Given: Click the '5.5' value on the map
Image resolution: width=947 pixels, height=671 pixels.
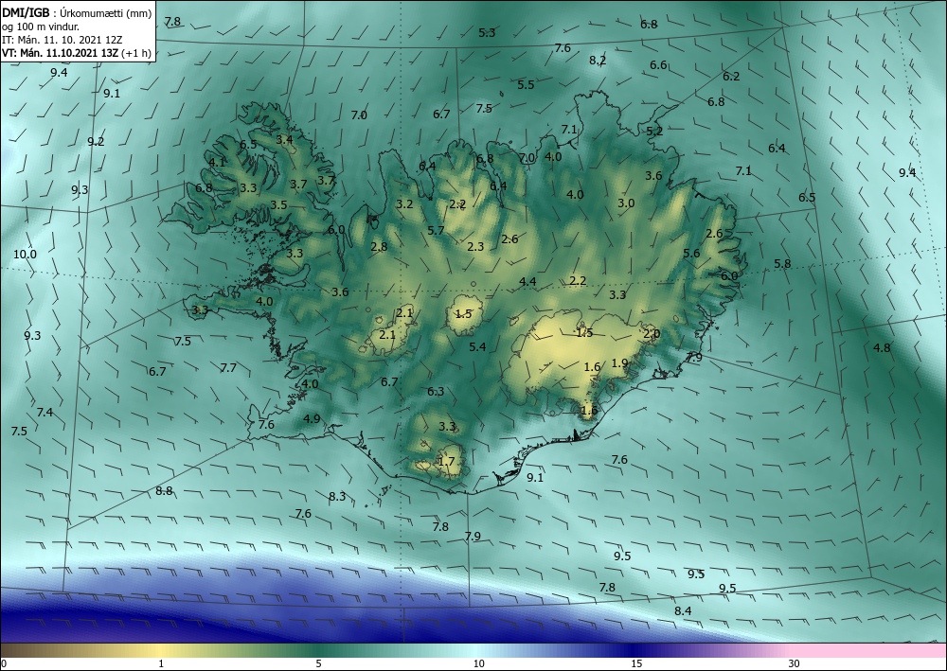Looking at the screenshot, I should 526,85.
